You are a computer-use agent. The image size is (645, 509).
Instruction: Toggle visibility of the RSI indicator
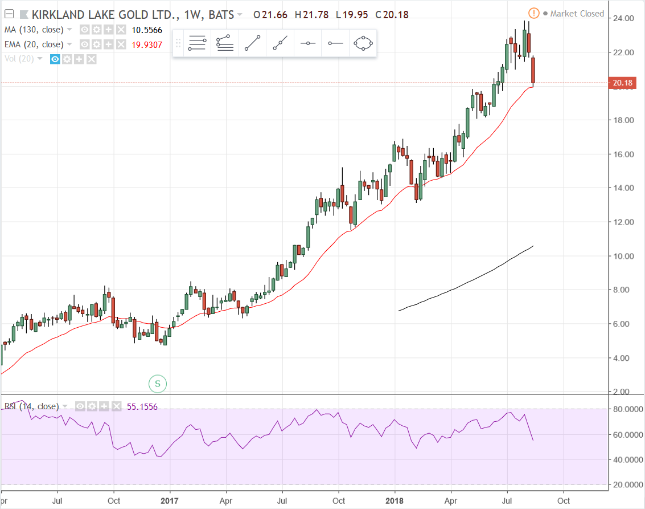point(80,406)
